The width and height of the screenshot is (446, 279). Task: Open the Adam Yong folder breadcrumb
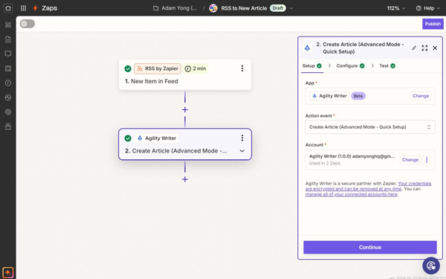point(175,8)
